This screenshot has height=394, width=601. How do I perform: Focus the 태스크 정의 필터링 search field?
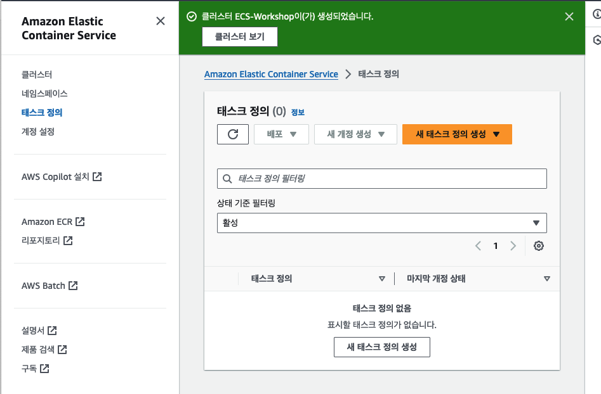point(382,179)
